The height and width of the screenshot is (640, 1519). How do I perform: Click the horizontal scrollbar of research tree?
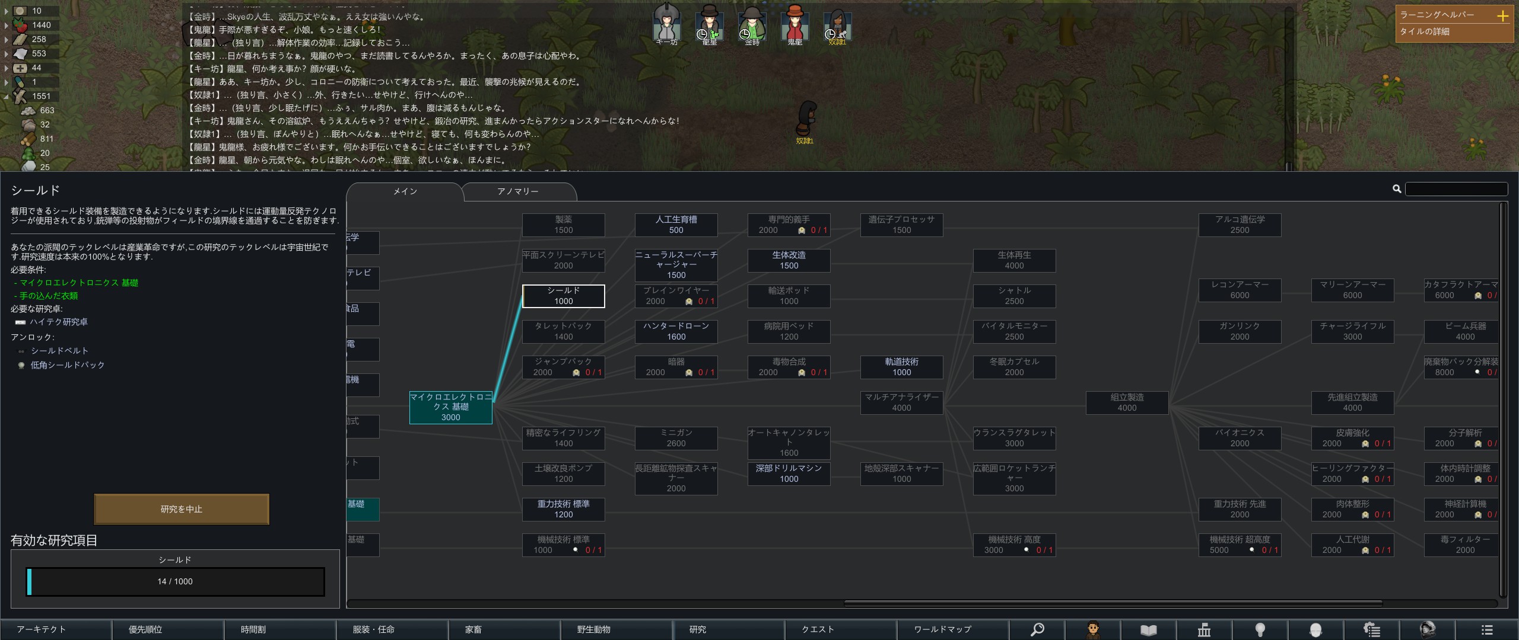(1113, 603)
